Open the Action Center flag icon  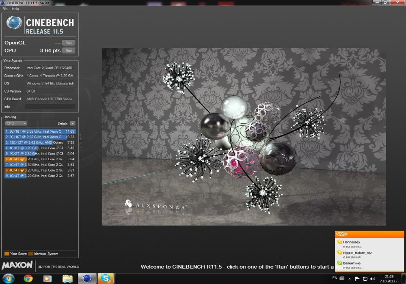[357, 279]
